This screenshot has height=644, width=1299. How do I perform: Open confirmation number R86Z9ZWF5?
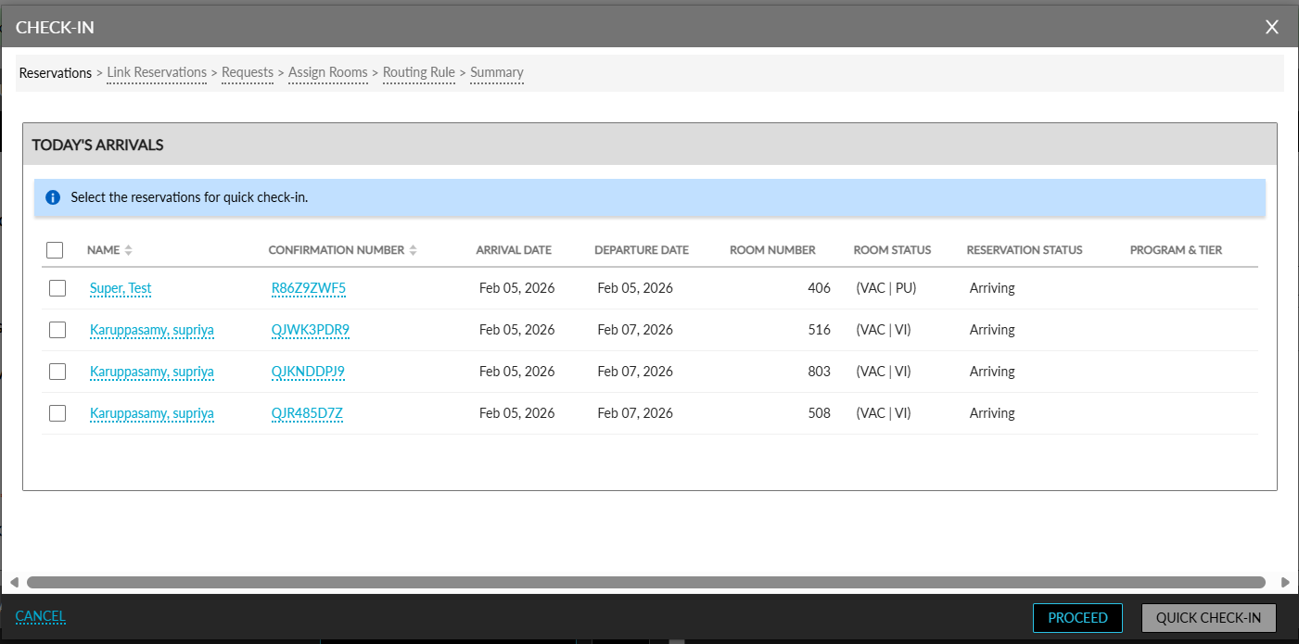pos(309,288)
